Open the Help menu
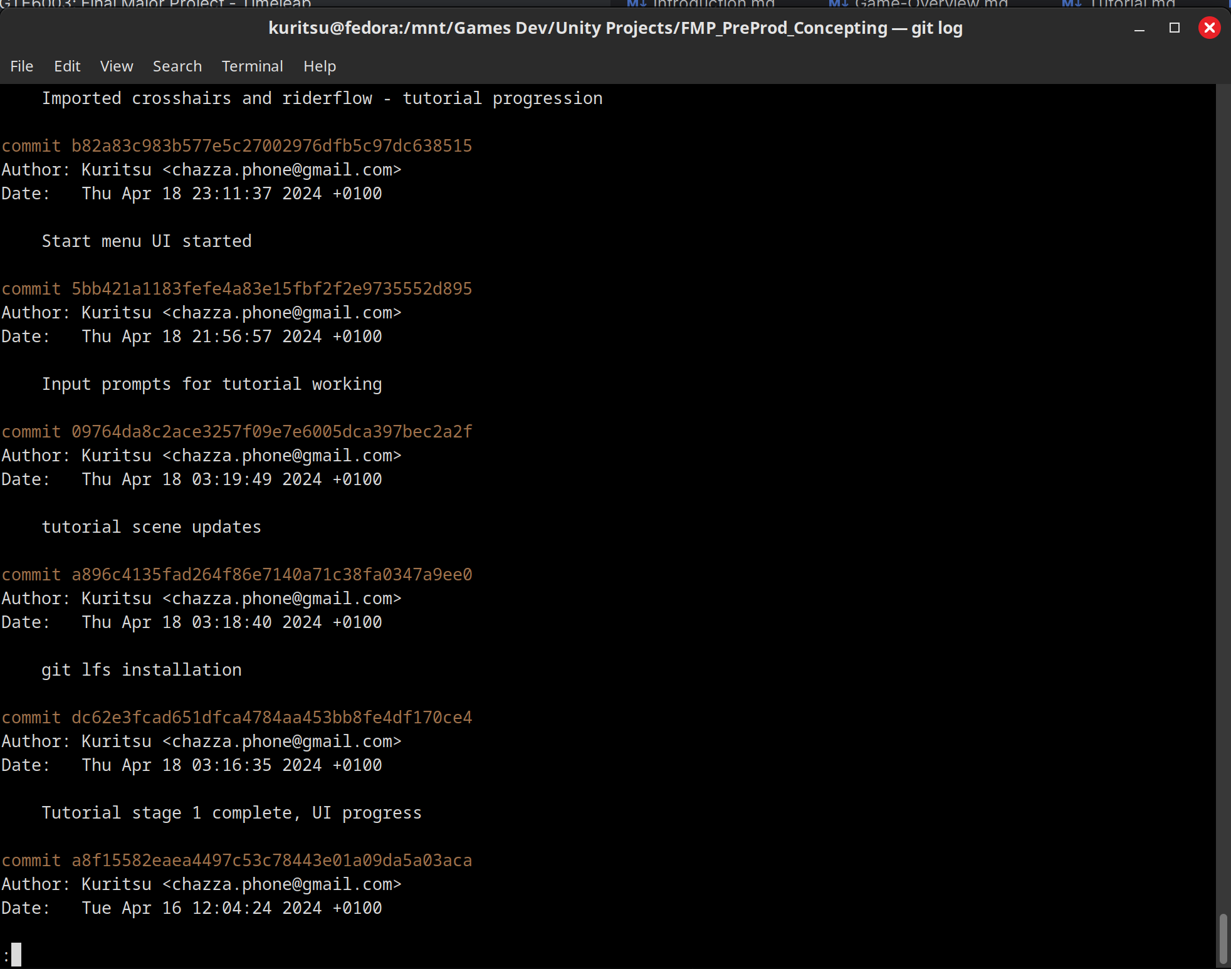Screen dimensions: 1231x969 pos(319,66)
